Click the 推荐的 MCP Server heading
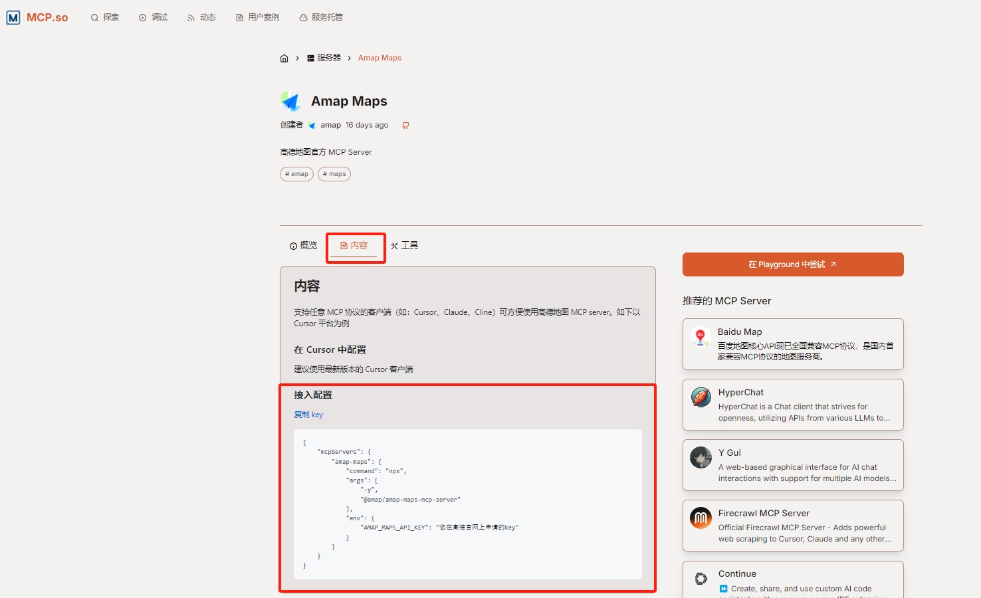Viewport: 981px width, 598px height. (726, 301)
